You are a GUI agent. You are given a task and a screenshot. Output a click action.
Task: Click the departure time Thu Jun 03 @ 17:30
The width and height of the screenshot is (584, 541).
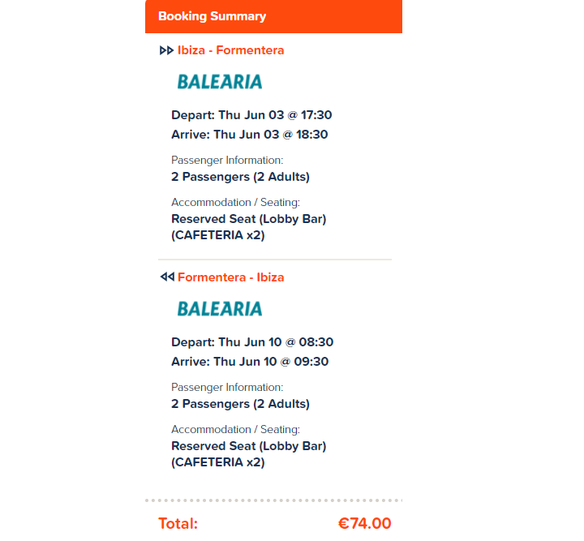(251, 115)
